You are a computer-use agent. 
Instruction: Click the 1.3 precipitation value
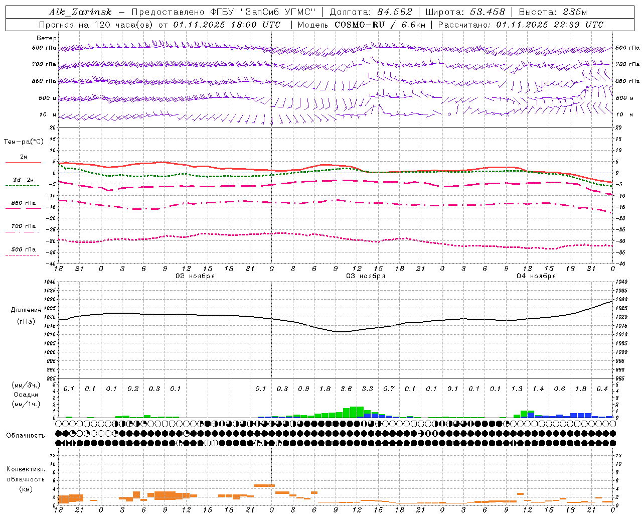[517, 389]
